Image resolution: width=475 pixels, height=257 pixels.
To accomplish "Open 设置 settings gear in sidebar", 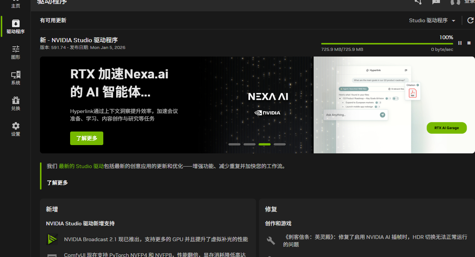I will pos(15,129).
